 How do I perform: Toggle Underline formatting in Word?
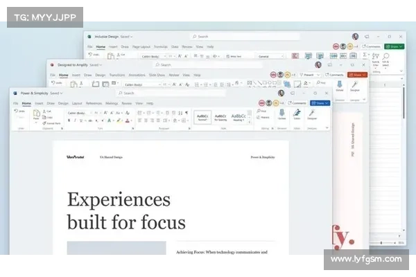tap(81, 120)
